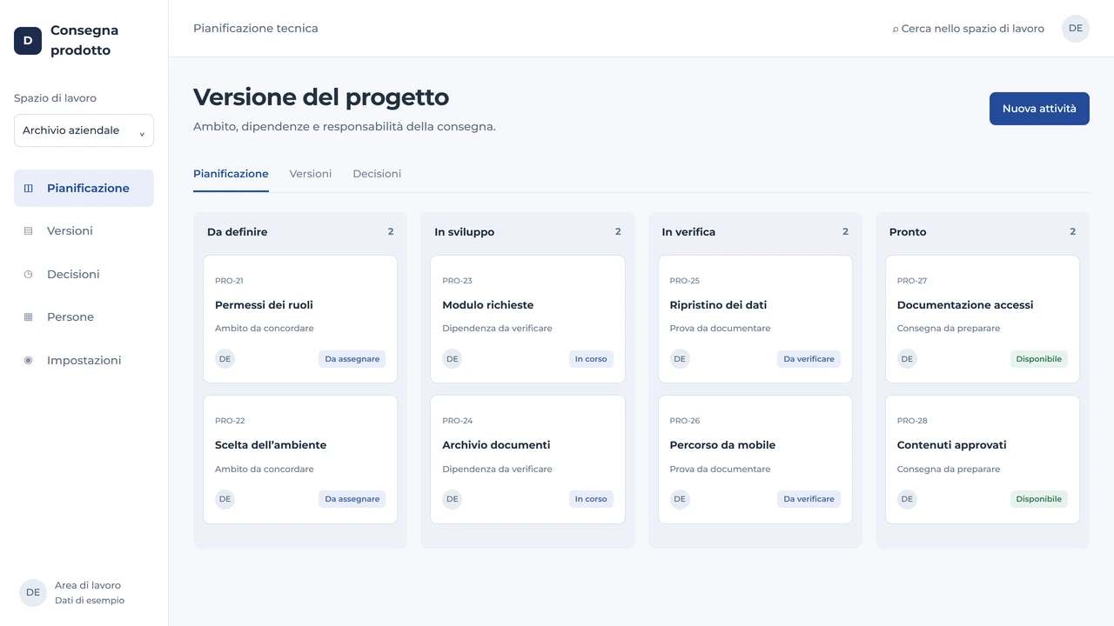Viewport: 1114px width, 626px height.
Task: Click the In corso badge on PRO-24
Action: click(591, 499)
